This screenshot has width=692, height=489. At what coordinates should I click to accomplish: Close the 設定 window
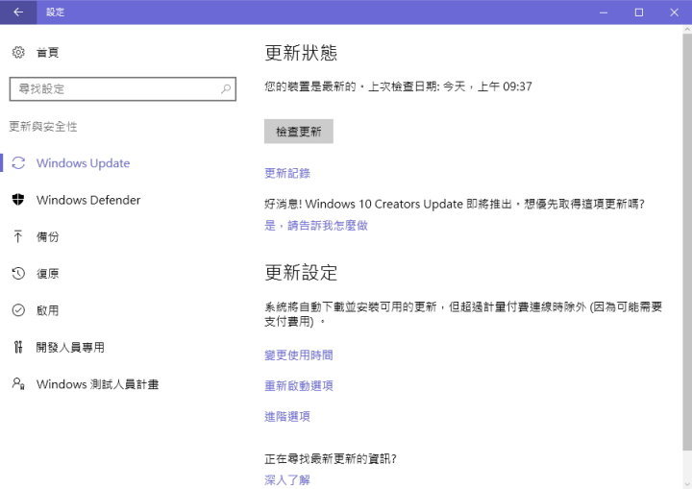tap(674, 12)
